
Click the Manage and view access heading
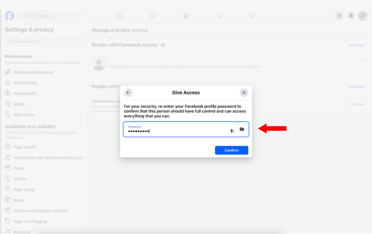point(120,30)
